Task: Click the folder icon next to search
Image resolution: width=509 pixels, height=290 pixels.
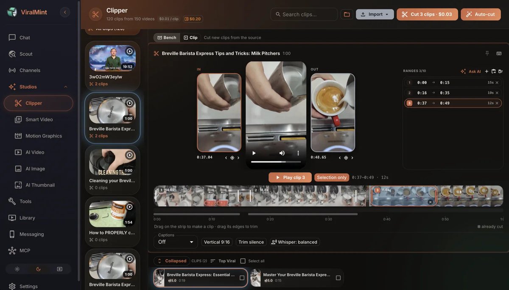Action: click(347, 14)
